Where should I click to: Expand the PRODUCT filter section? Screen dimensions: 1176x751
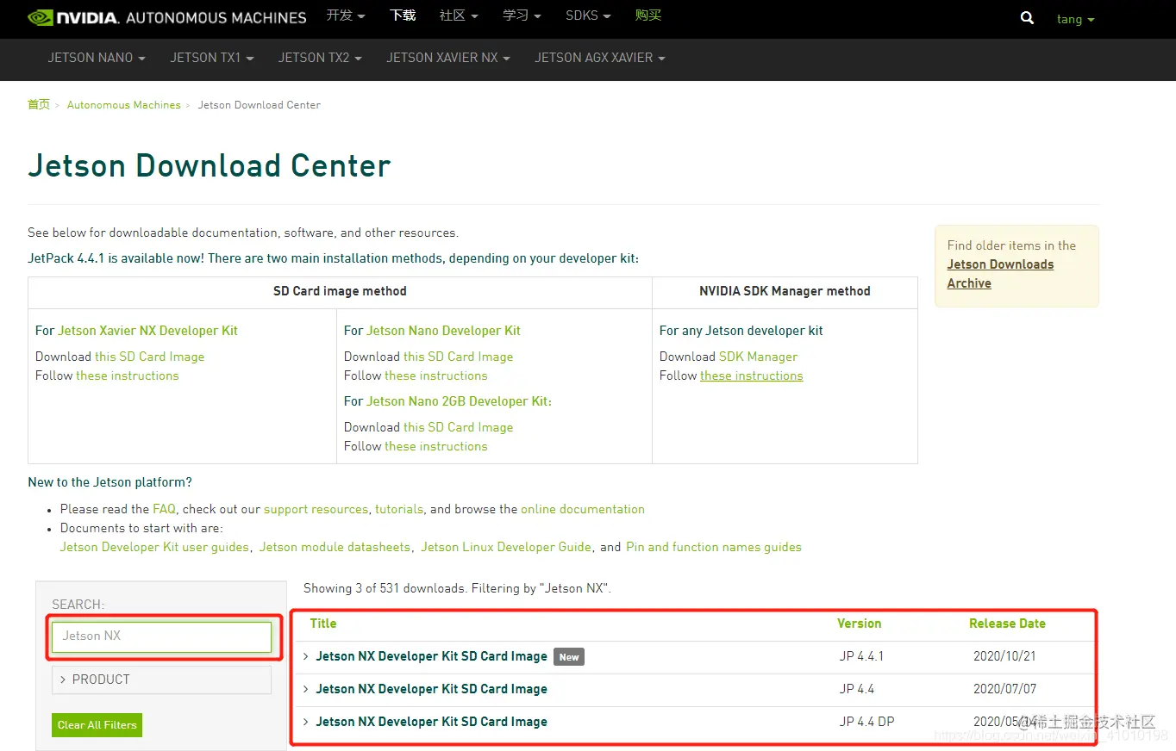click(x=162, y=680)
